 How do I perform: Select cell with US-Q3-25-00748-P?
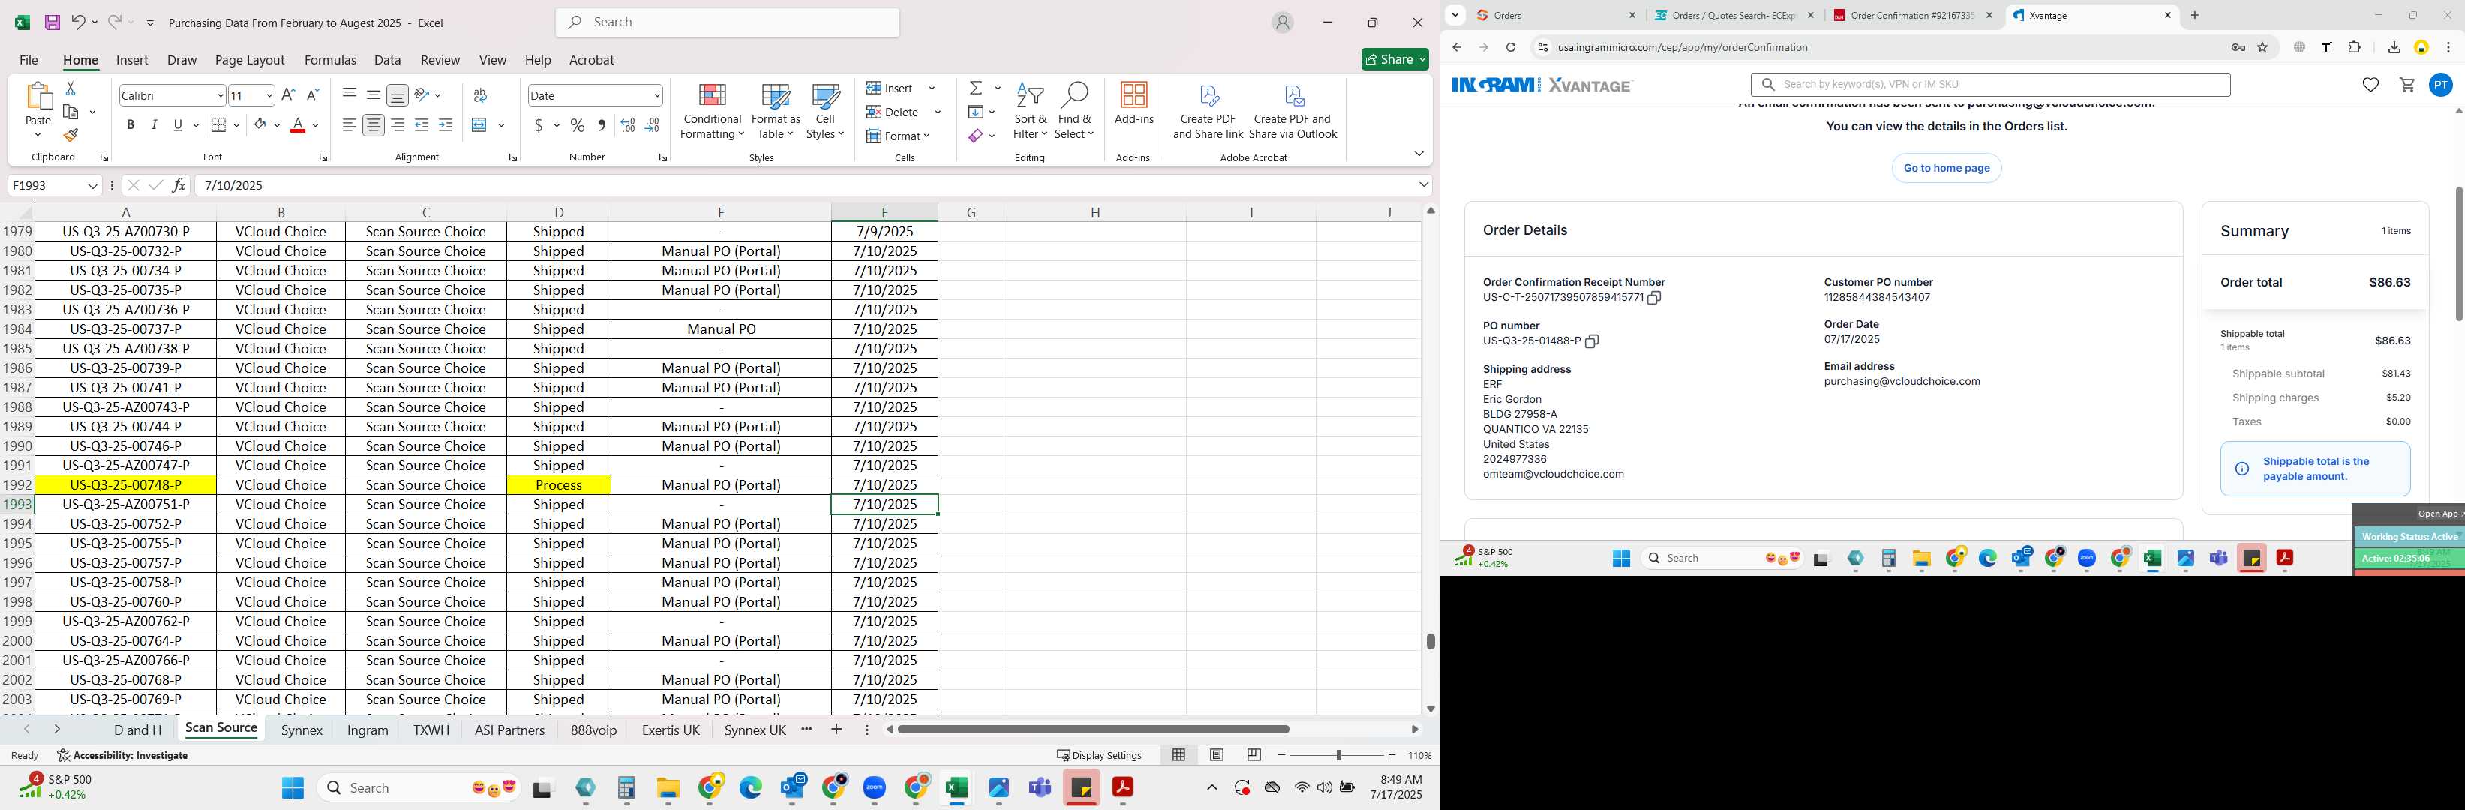coord(125,484)
